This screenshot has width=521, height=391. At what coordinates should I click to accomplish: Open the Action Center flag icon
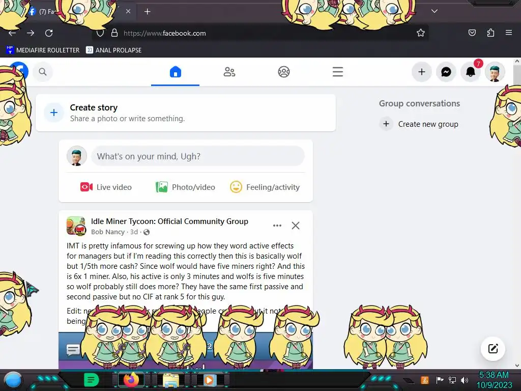pos(440,380)
